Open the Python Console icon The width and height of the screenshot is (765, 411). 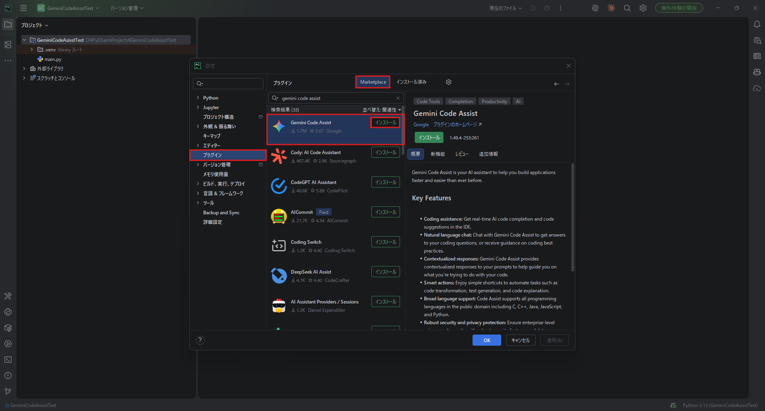point(8,312)
